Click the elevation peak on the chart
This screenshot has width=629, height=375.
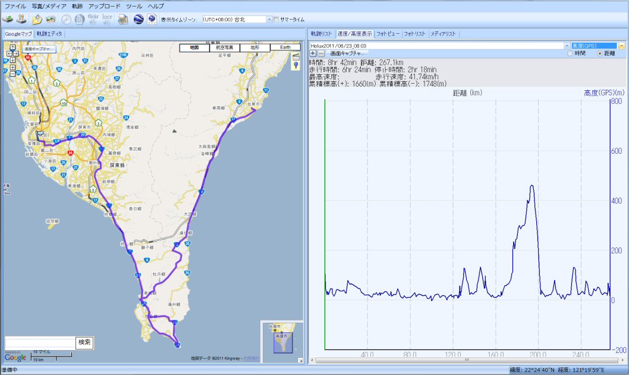(x=532, y=186)
